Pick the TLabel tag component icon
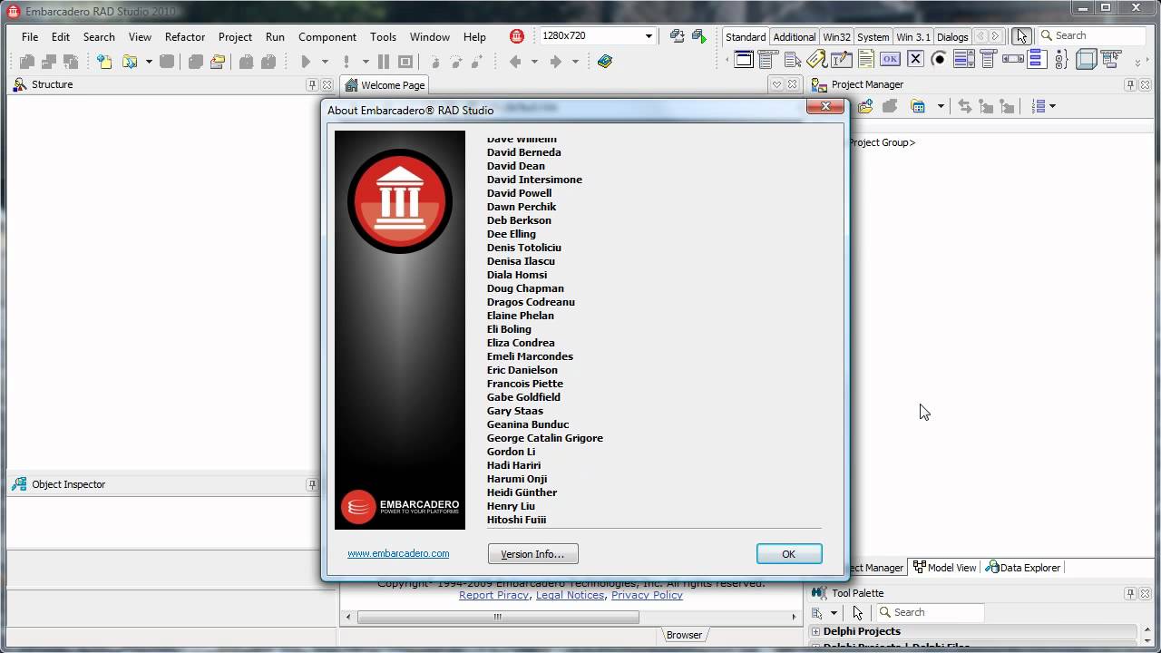The width and height of the screenshot is (1161, 653). pyautogui.click(x=816, y=60)
